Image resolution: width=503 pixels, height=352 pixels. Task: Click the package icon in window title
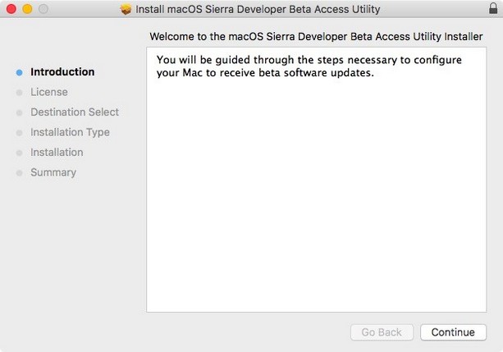pos(126,9)
